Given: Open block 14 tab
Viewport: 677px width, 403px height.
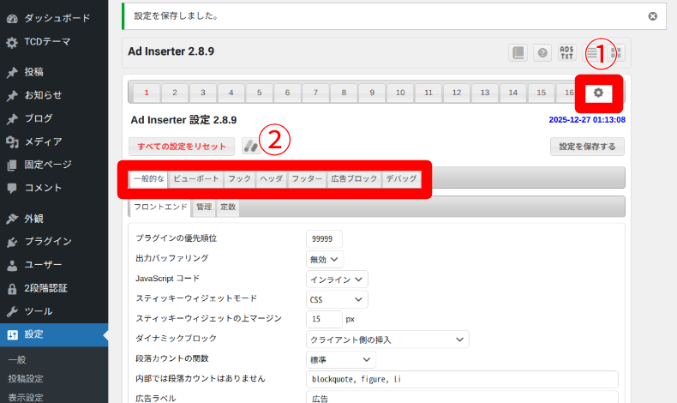Looking at the screenshot, I should (x=513, y=93).
